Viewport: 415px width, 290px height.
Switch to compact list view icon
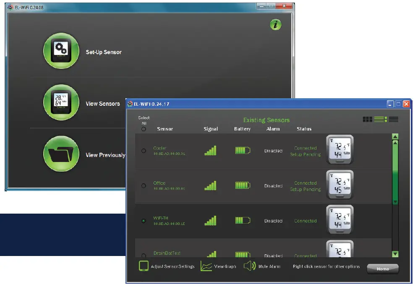(394, 119)
